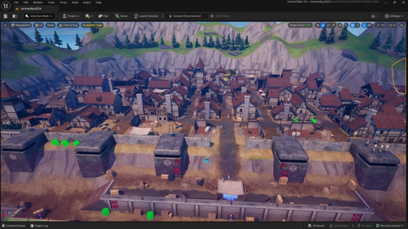Viewport: 408px width, 229px height.
Task: Choose the select-objects cursor tool in viewport
Action: tap(317, 25)
